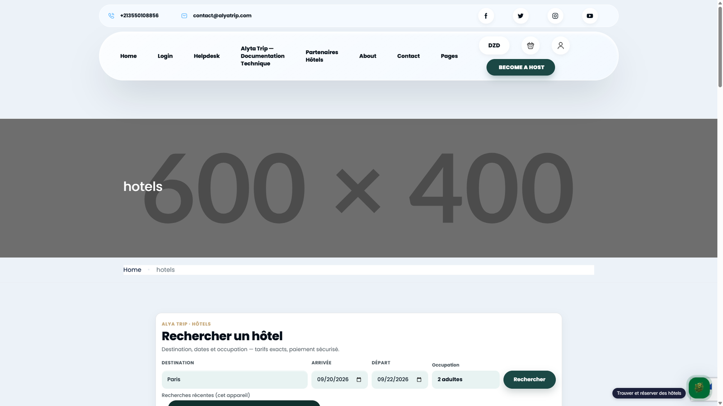Click the 'ALYA TRIP · HÔTELS' label
The width and height of the screenshot is (723, 406).
pyautogui.click(x=186, y=324)
